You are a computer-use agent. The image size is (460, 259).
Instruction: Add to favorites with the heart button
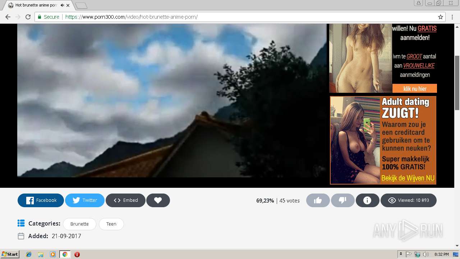pos(158,200)
